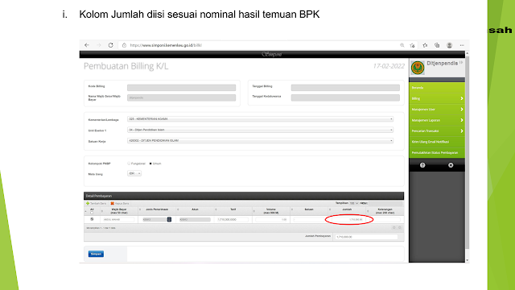Click the Volume cell input
The height and width of the screenshot is (290, 515).
click(271, 220)
